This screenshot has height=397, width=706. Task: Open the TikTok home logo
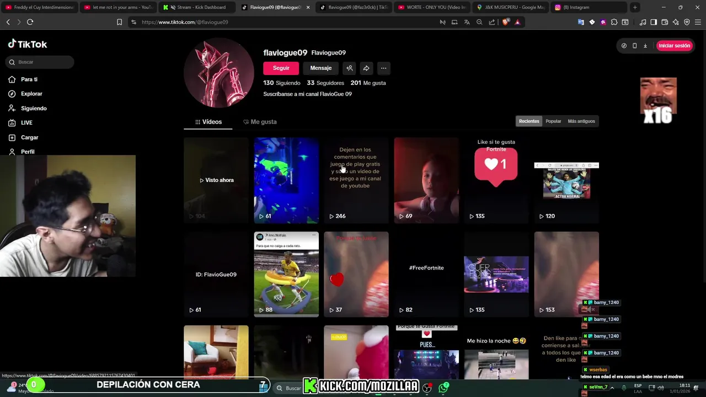tap(28, 44)
